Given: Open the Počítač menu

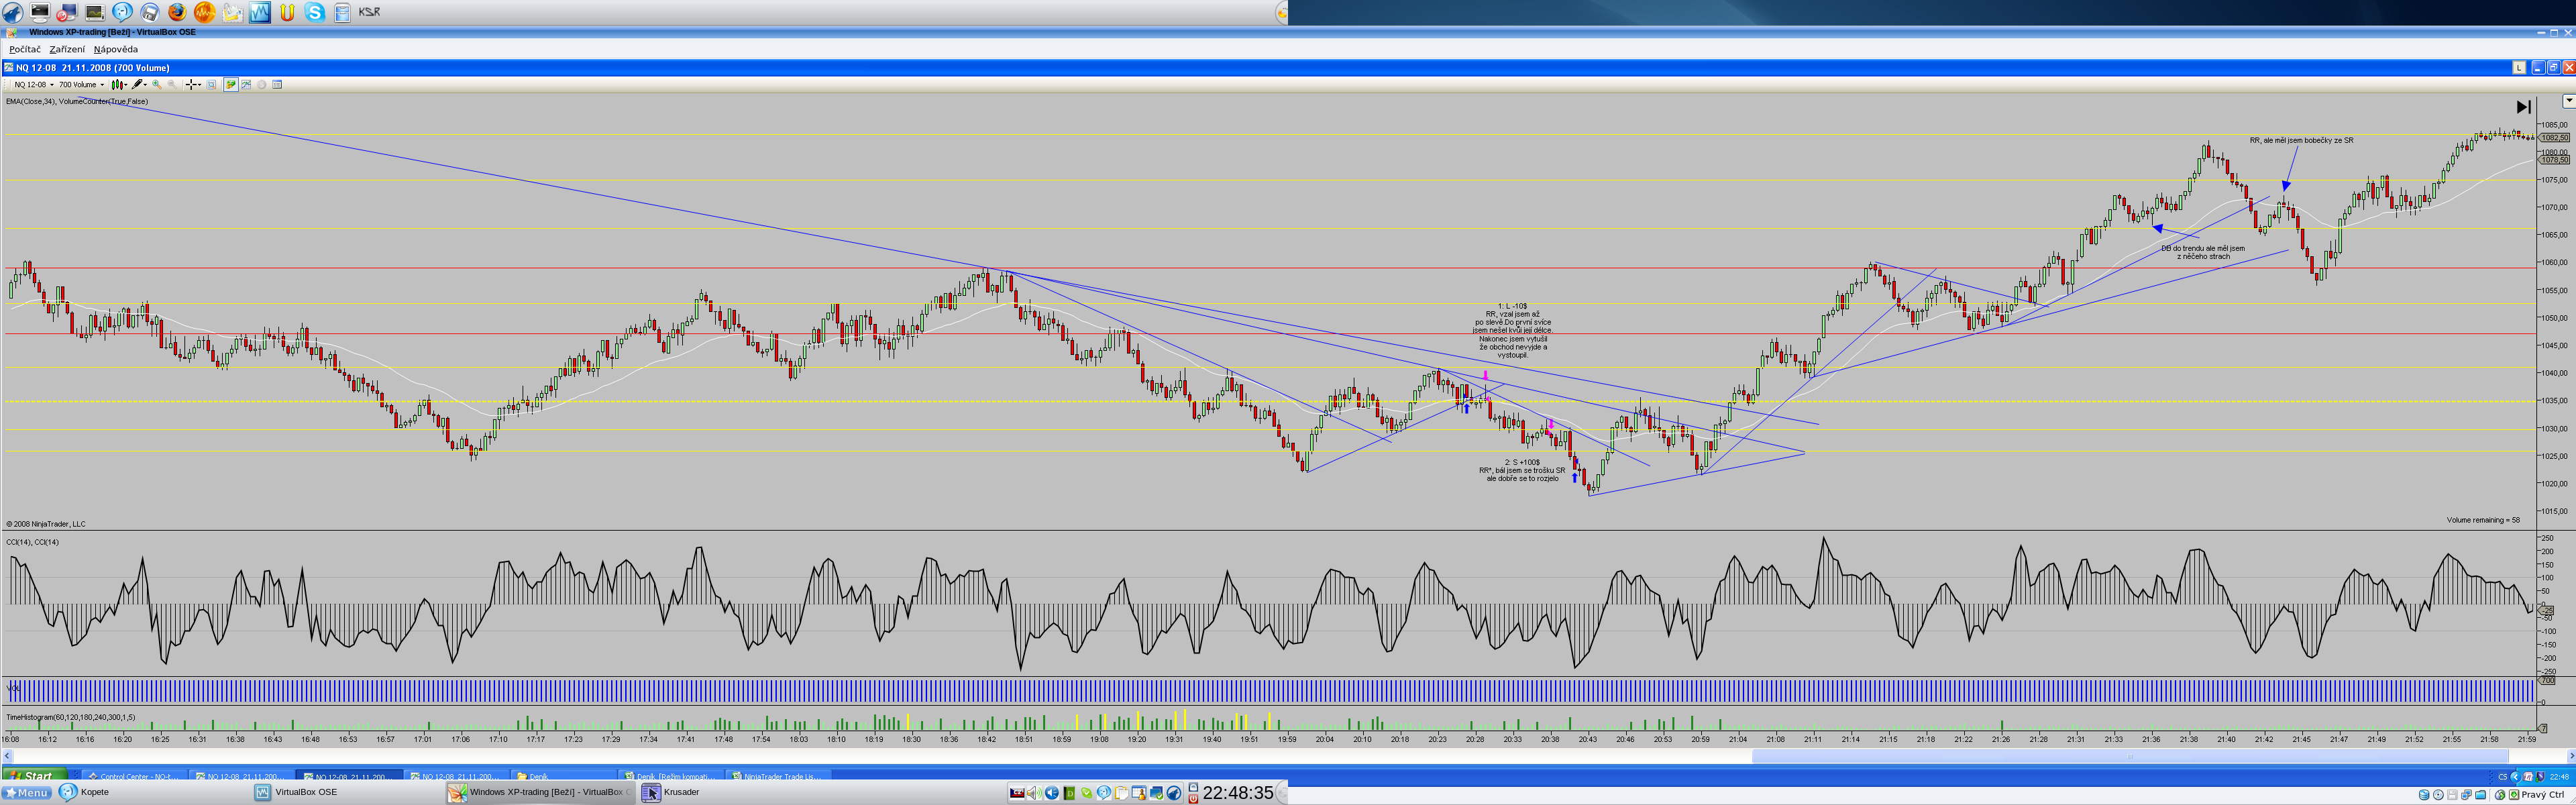Looking at the screenshot, I should tap(25, 49).
